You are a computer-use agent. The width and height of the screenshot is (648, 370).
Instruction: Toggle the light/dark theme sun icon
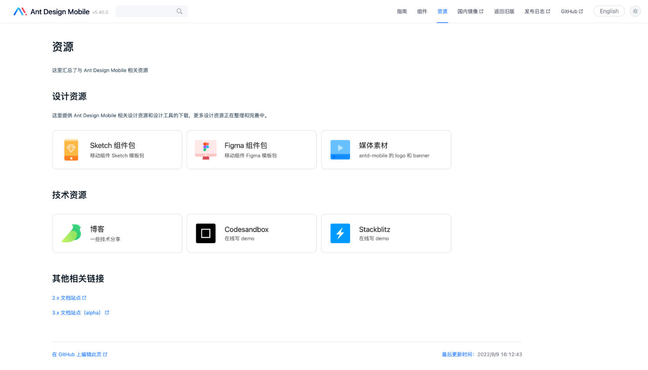pos(635,11)
